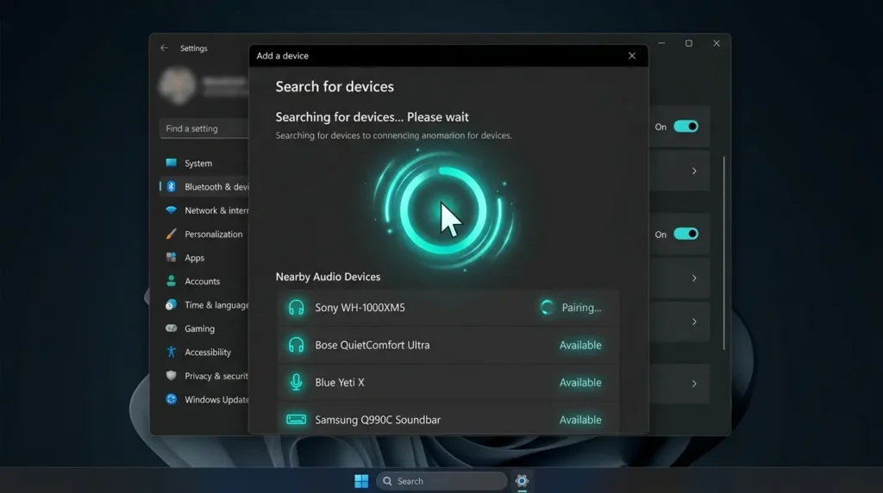This screenshot has width=883, height=493.
Task: Expand second chevron row below lower toggle
Action: tap(694, 321)
